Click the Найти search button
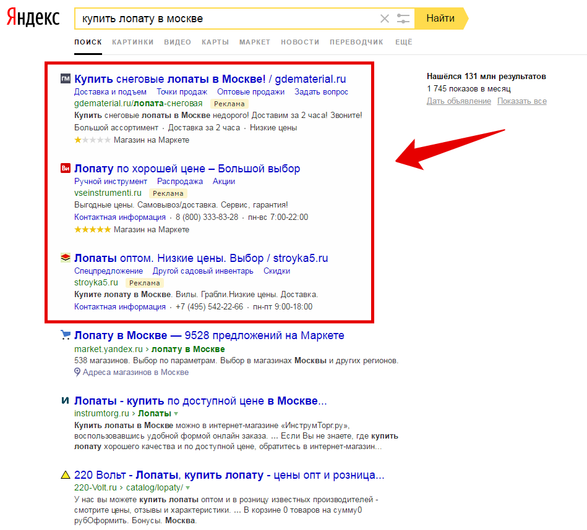This screenshot has height=530, width=587. pyautogui.click(x=441, y=19)
